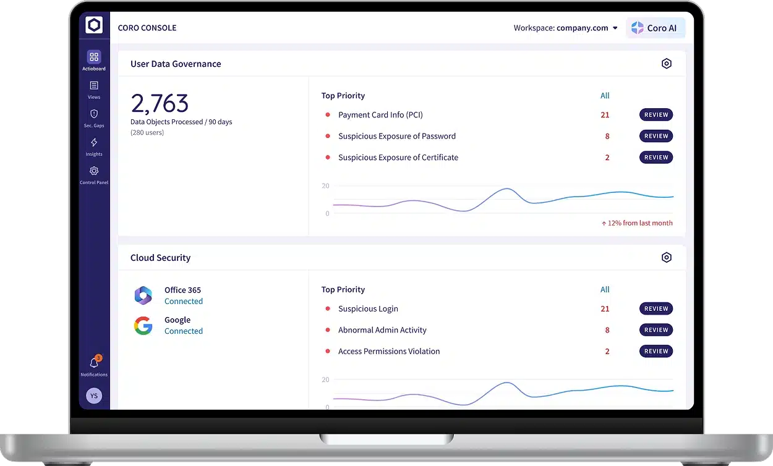
Task: Click All link in User Data Governance
Action: 605,96
